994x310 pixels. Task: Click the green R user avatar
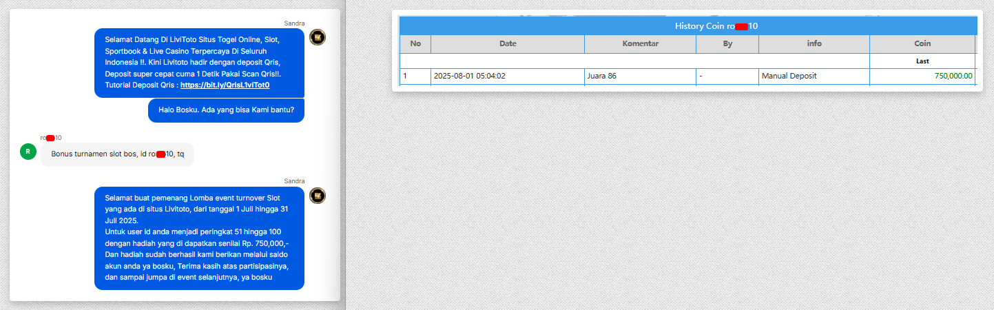[28, 152]
